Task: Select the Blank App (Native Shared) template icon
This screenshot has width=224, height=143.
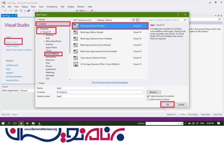Action: [x=75, y=32]
